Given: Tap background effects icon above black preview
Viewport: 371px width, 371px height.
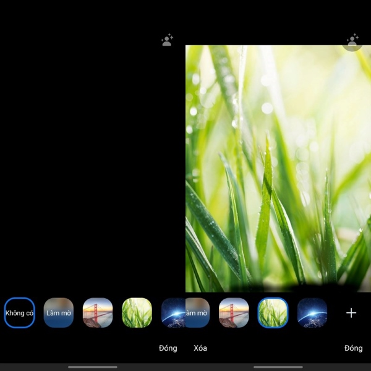Looking at the screenshot, I should [x=167, y=40].
